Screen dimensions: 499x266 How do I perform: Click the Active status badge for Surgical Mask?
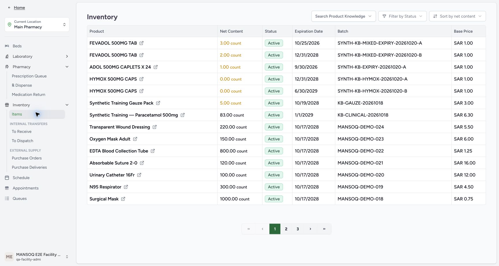pos(274,199)
